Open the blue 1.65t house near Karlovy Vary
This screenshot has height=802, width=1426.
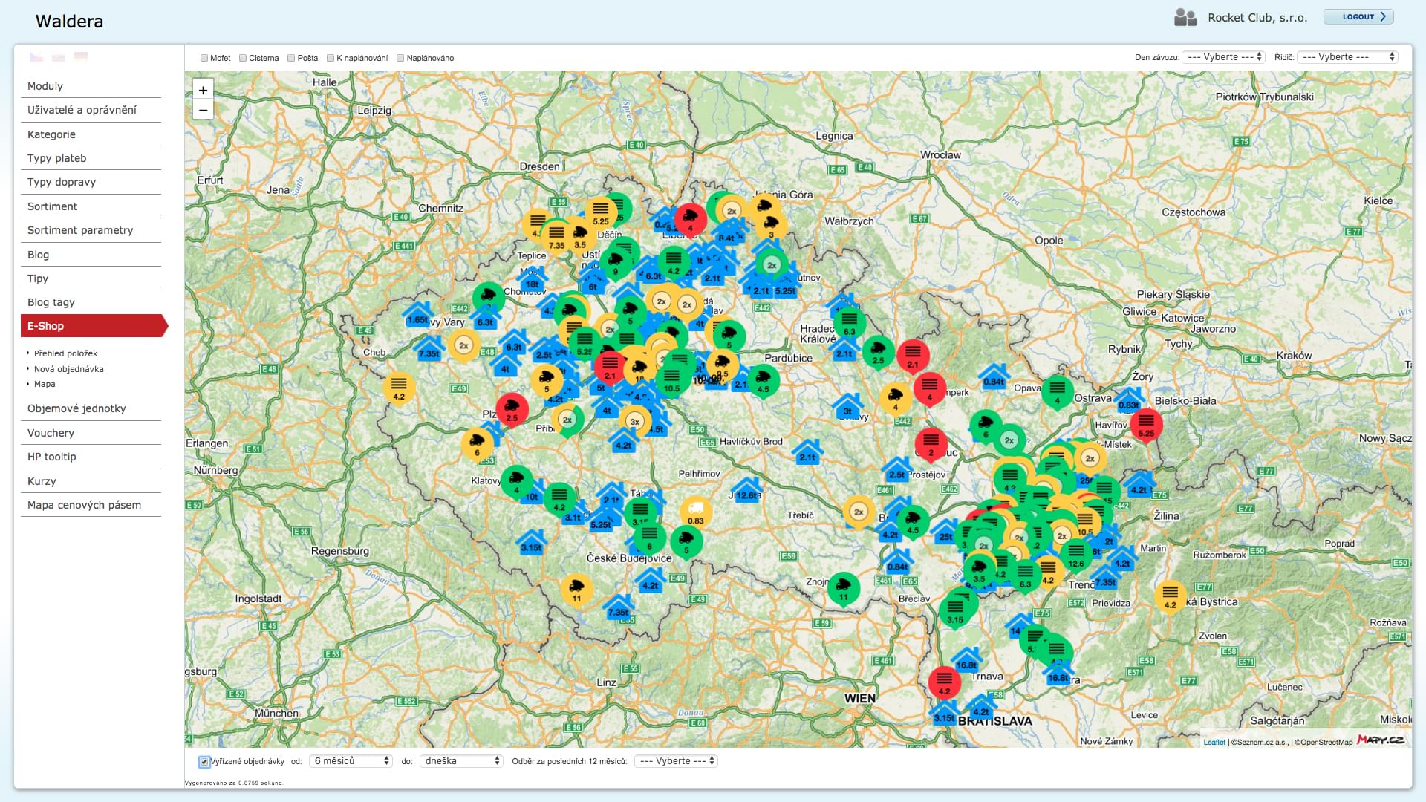tap(417, 314)
